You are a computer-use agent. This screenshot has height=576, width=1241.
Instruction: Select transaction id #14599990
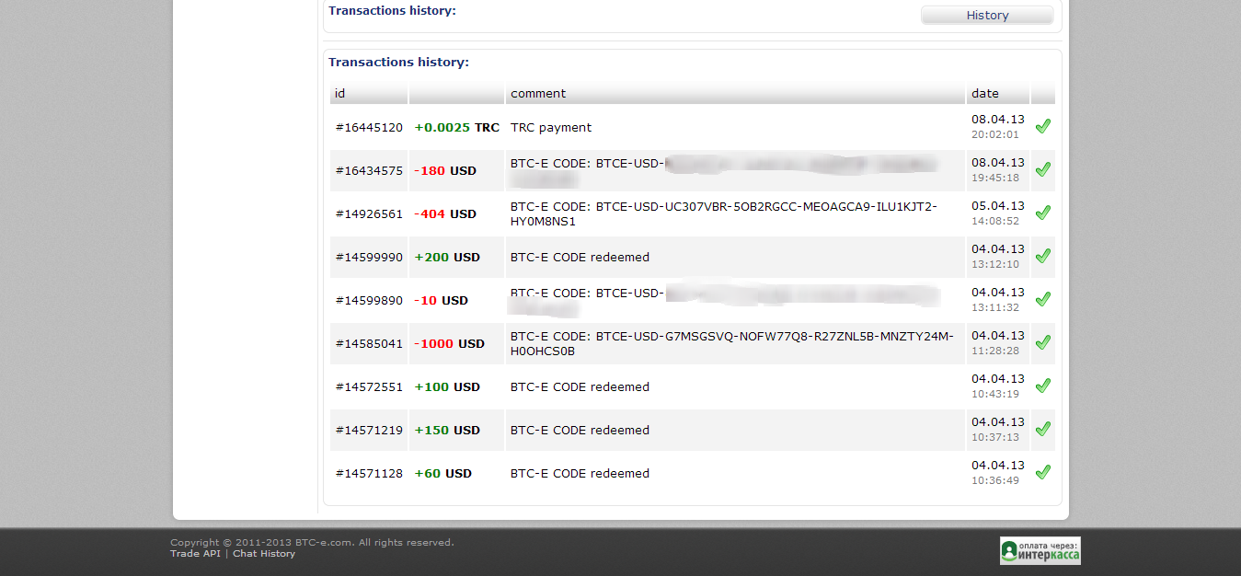(369, 258)
